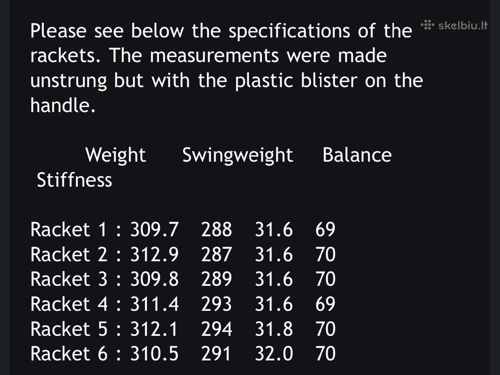The height and width of the screenshot is (375, 500).
Task: Click the word 'specifications' in the intro text
Action: pos(289,32)
